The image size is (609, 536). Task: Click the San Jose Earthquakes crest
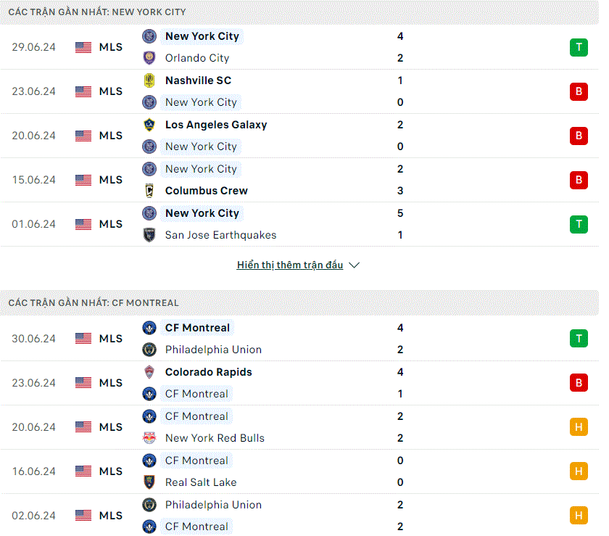click(x=149, y=235)
